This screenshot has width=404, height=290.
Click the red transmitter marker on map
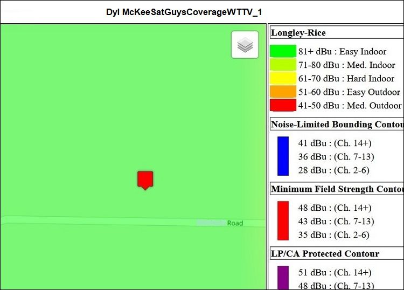coord(145,179)
